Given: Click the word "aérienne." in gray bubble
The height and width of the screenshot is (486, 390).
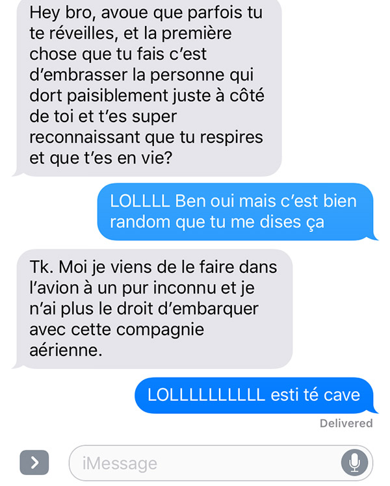Looking at the screenshot, I should pos(66,350).
